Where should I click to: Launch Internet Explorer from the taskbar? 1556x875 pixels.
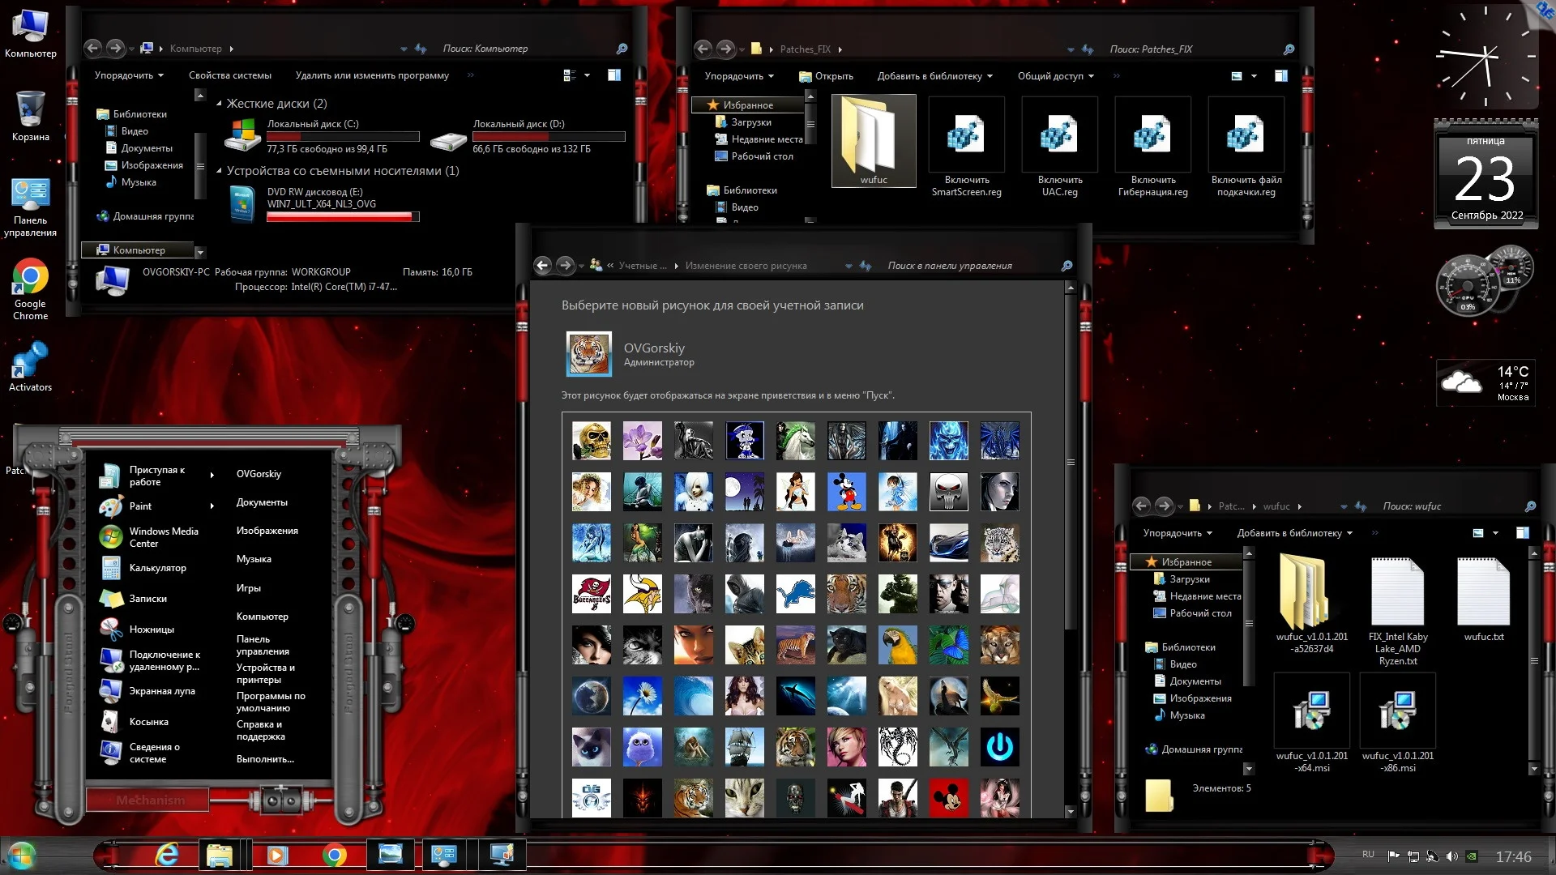(167, 855)
